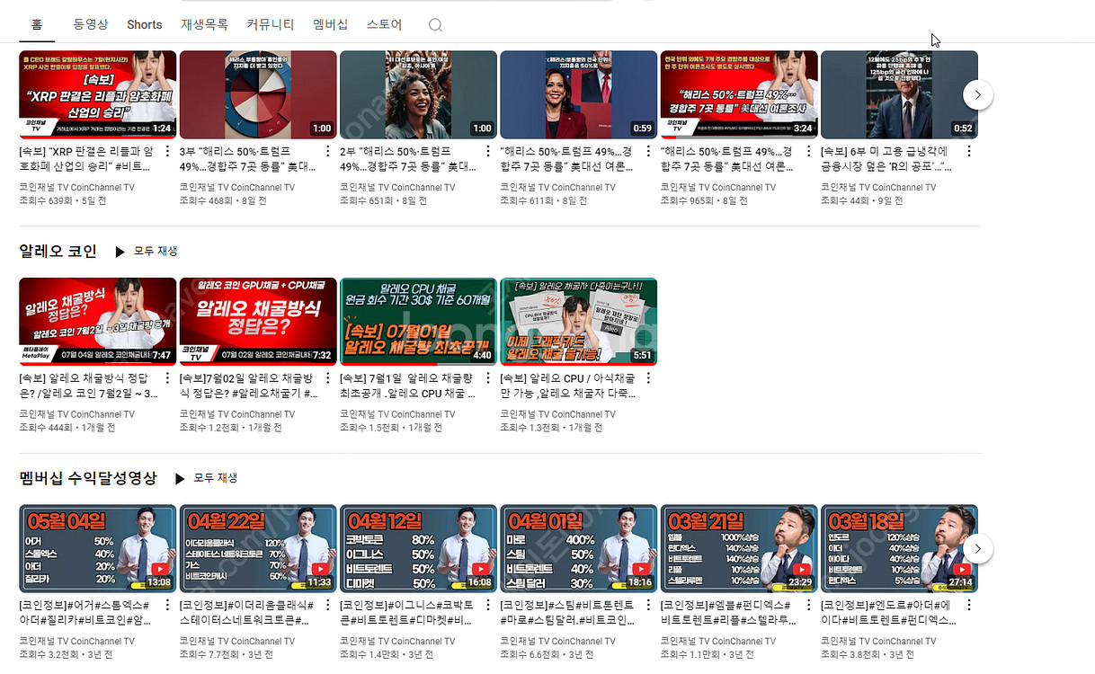The width and height of the screenshot is (1095, 674).
Task: Click next arrow on 멤버십 수익달성영상 row
Action: pyautogui.click(x=978, y=548)
